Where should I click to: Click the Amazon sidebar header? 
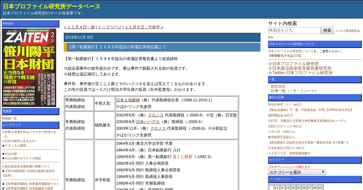31,24
